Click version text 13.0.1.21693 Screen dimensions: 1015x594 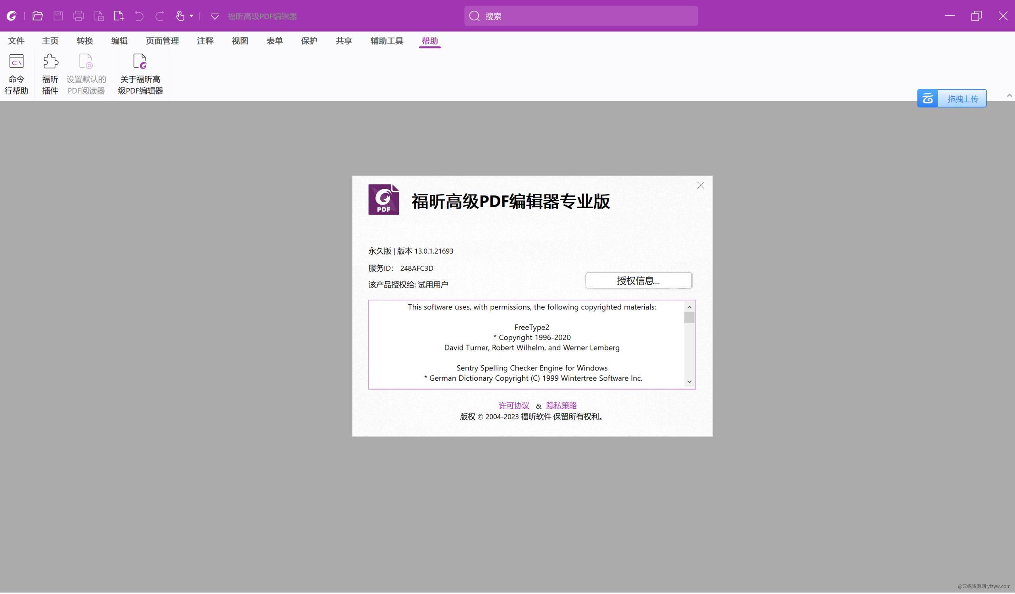coord(433,251)
